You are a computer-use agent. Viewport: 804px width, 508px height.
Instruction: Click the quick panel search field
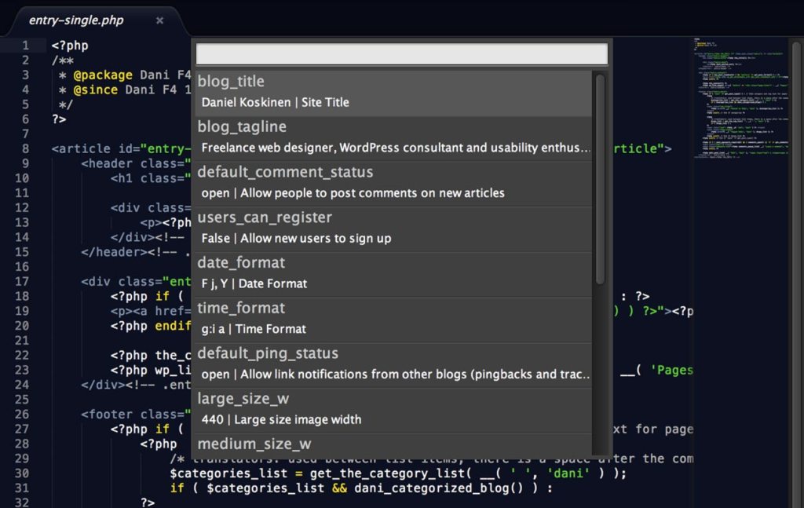pos(402,53)
